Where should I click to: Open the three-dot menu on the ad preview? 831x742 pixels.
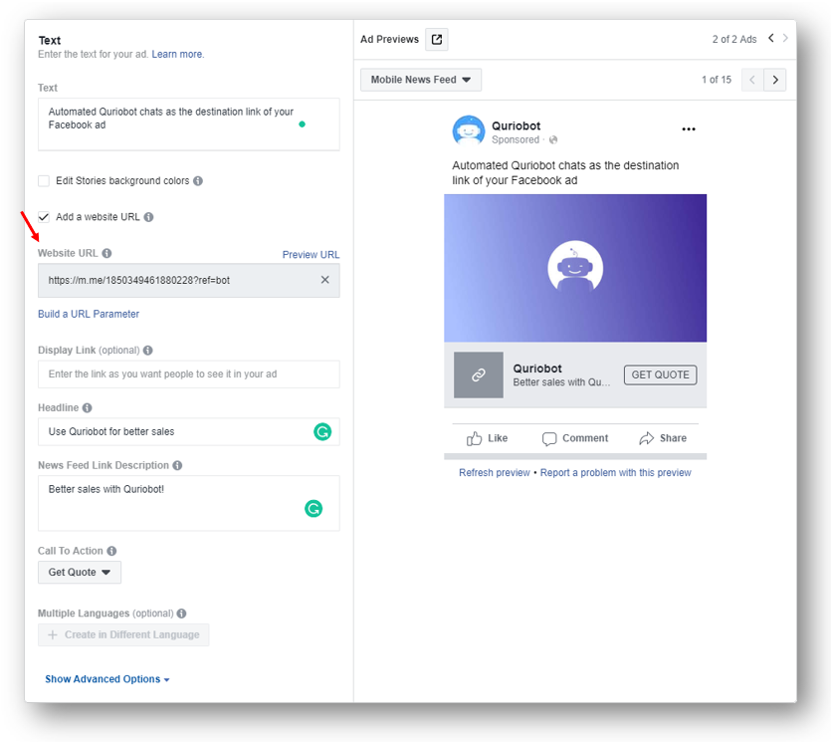[x=689, y=128]
